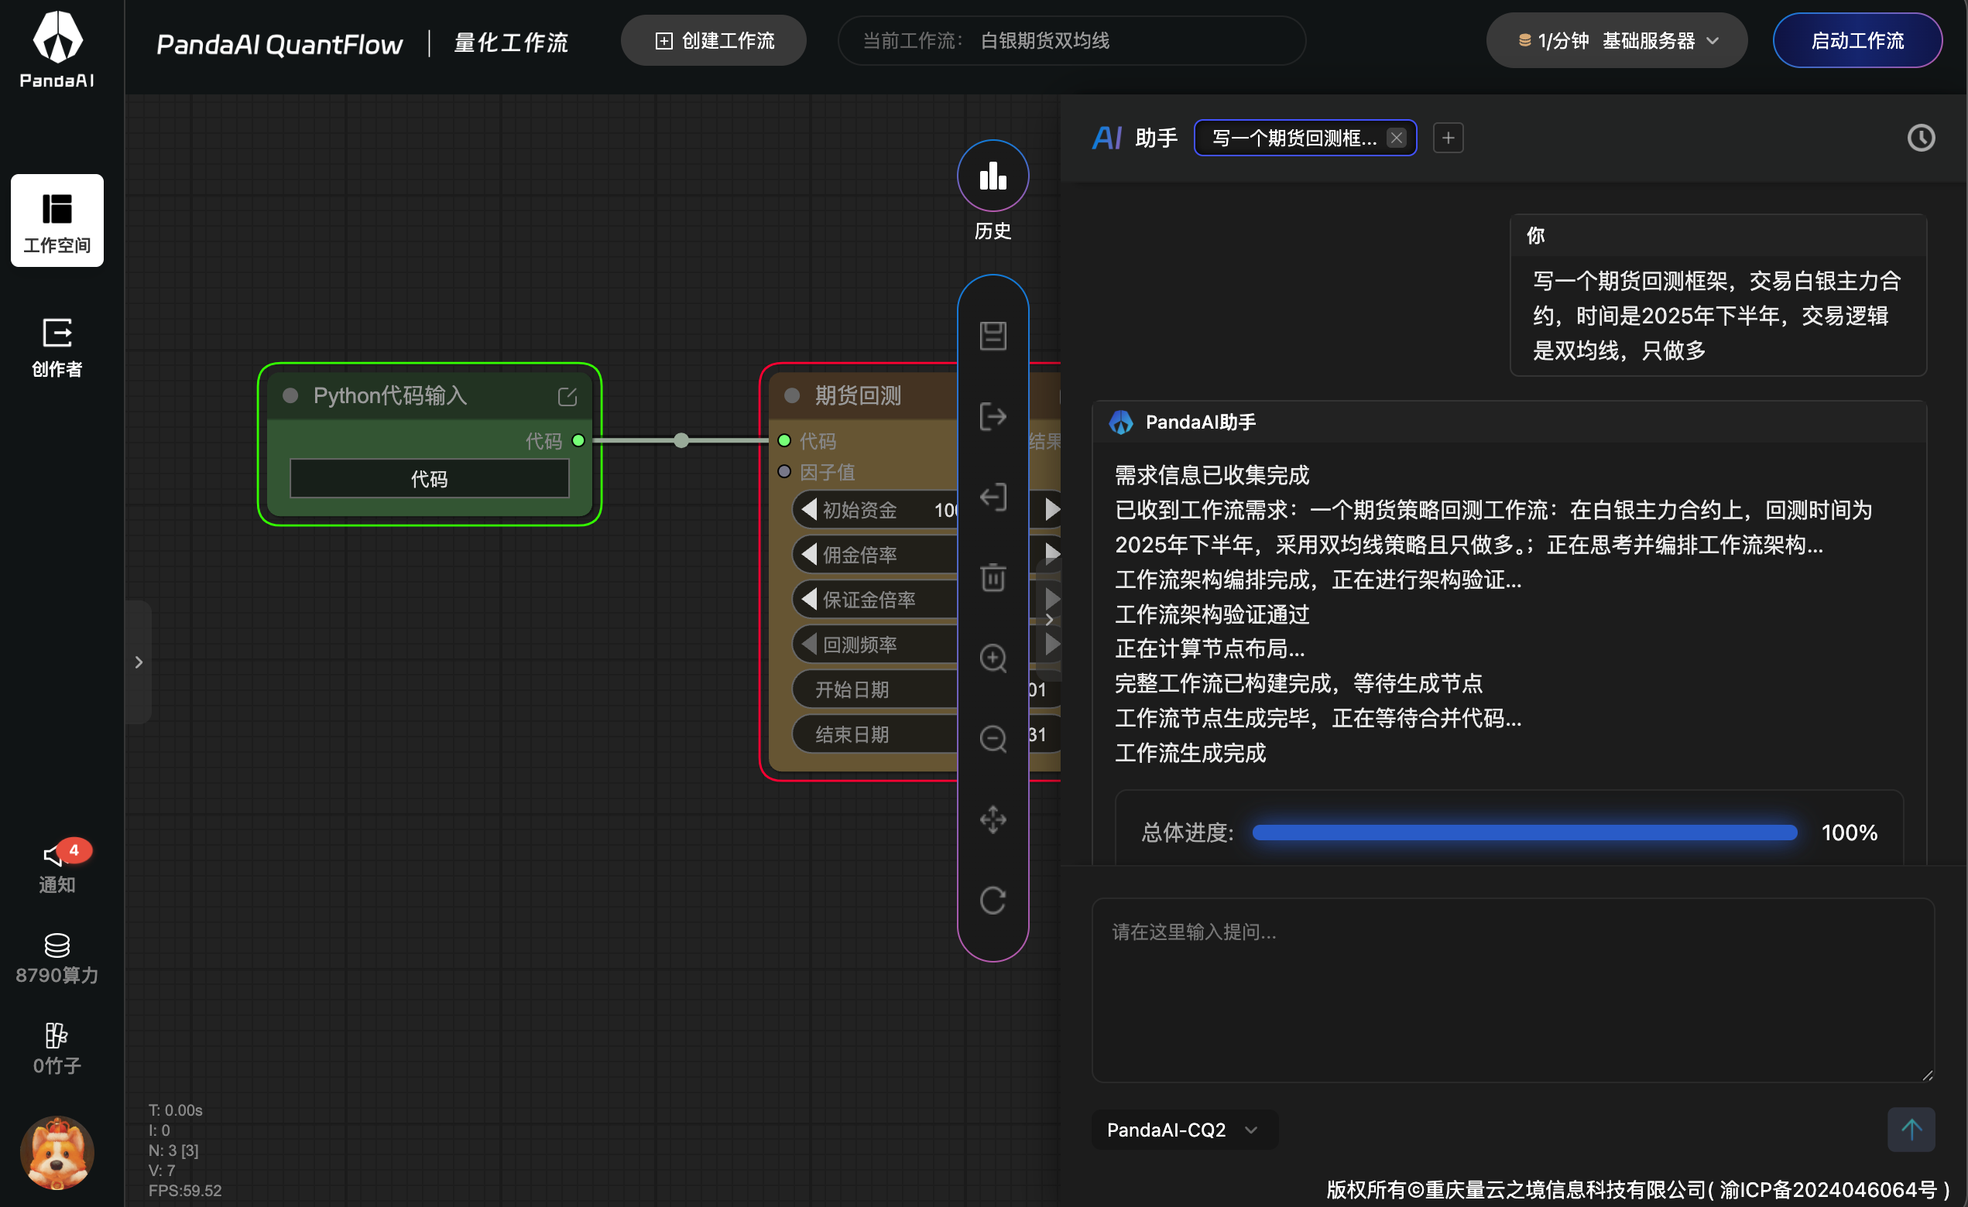The width and height of the screenshot is (1968, 1207).
Task: Click right arrow of 佣金倍率
Action: click(1053, 554)
